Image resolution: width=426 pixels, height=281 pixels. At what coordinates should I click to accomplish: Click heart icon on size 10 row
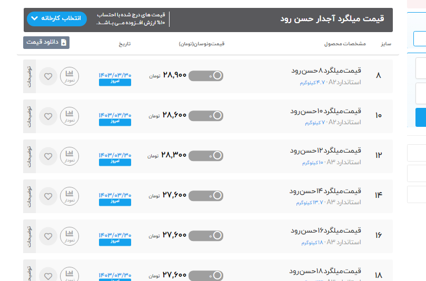coord(48,116)
